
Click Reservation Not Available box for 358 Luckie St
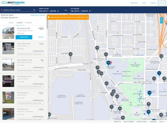coord(30,54)
